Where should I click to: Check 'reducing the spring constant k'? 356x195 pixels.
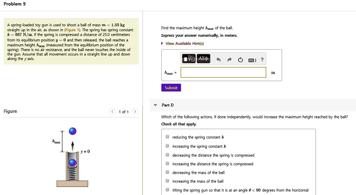(167, 137)
